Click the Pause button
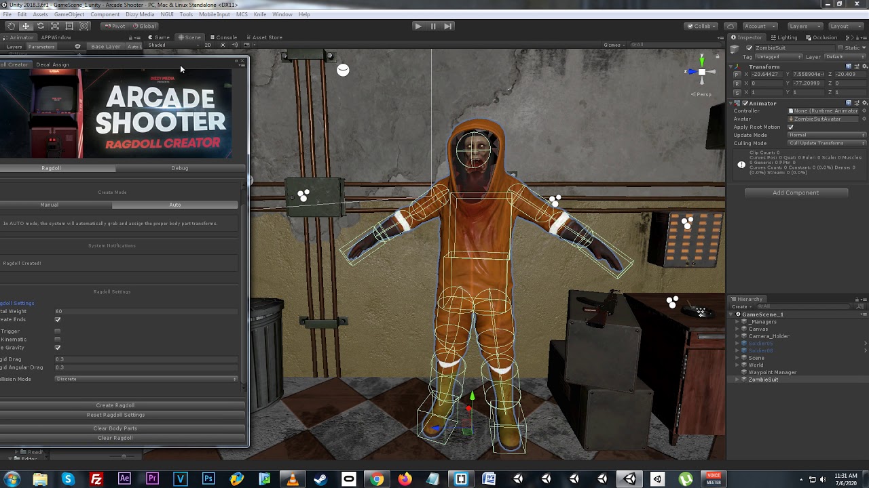Screen dimensions: 869x488 (x=432, y=26)
